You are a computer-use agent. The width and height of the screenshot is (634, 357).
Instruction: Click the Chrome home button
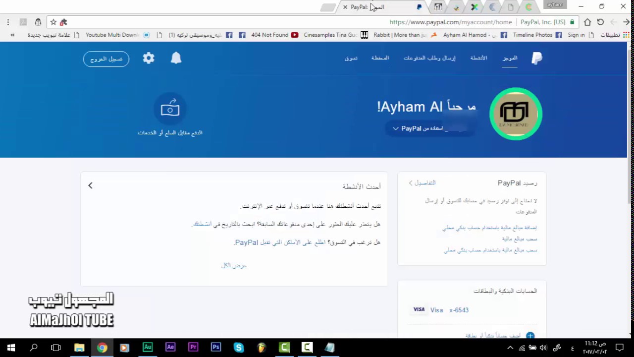coord(587,22)
